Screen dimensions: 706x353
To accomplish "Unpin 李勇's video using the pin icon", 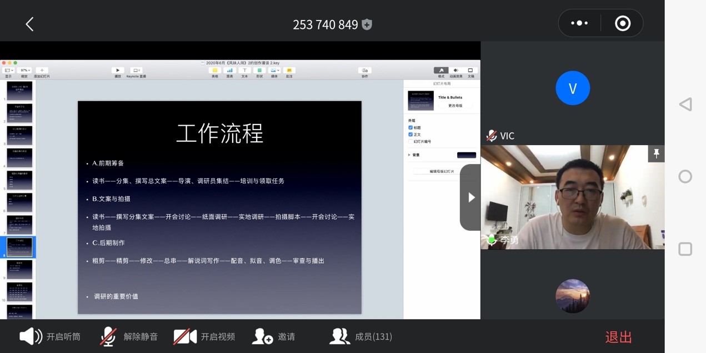I will (656, 154).
